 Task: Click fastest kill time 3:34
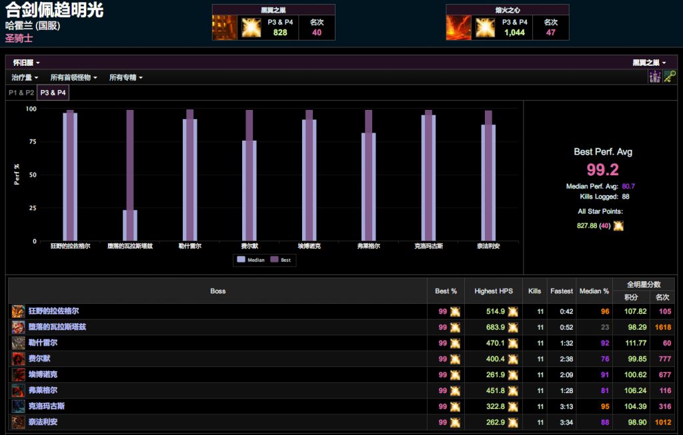pos(567,422)
